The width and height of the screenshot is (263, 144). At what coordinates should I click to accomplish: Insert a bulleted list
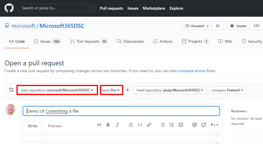tap(163, 125)
